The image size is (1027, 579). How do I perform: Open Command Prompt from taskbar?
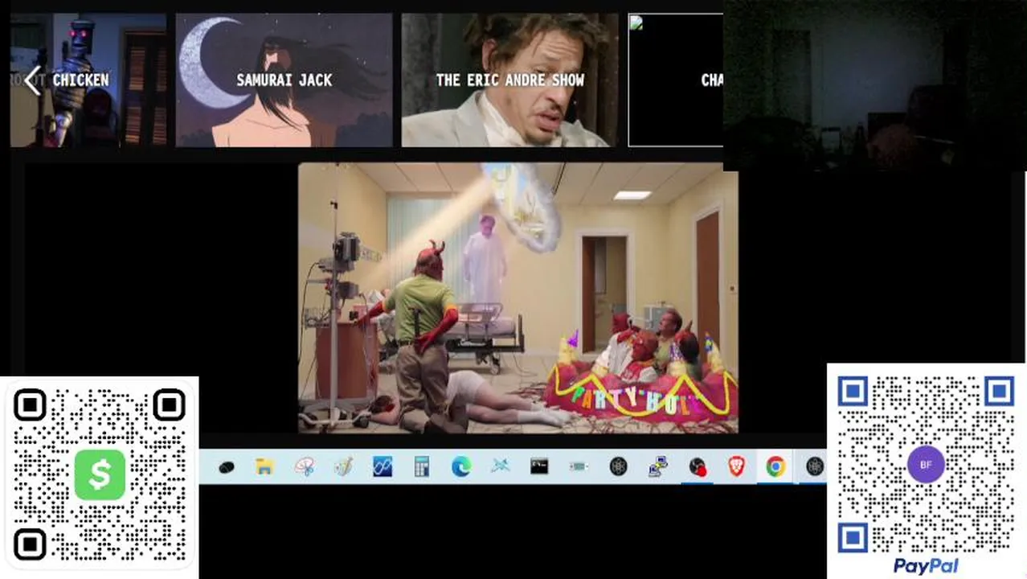pyautogui.click(x=539, y=466)
